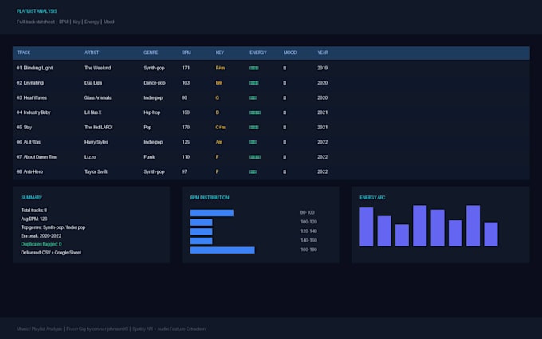Click BPM value 125
This screenshot has width=542, height=339.
pyautogui.click(x=186, y=142)
